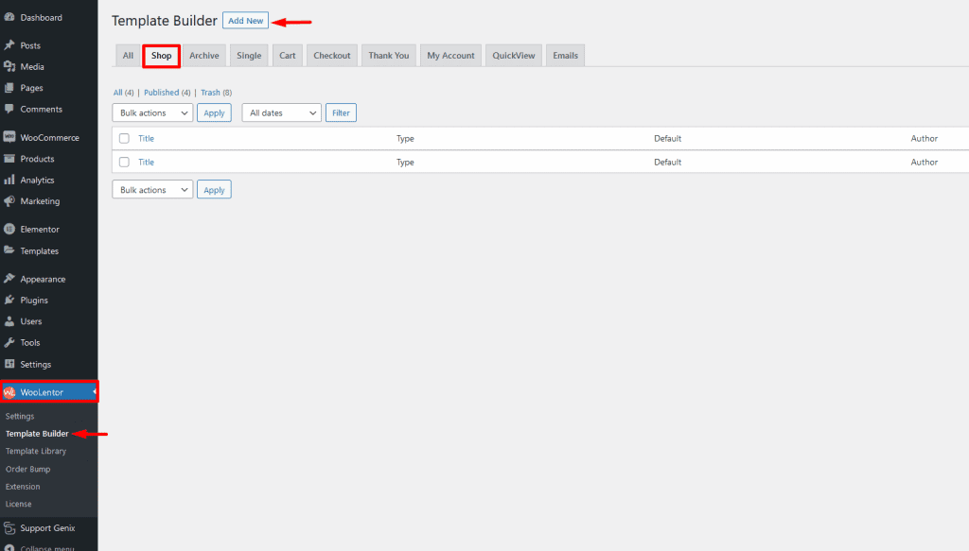Click the Elementor icon in sidebar

coord(9,230)
